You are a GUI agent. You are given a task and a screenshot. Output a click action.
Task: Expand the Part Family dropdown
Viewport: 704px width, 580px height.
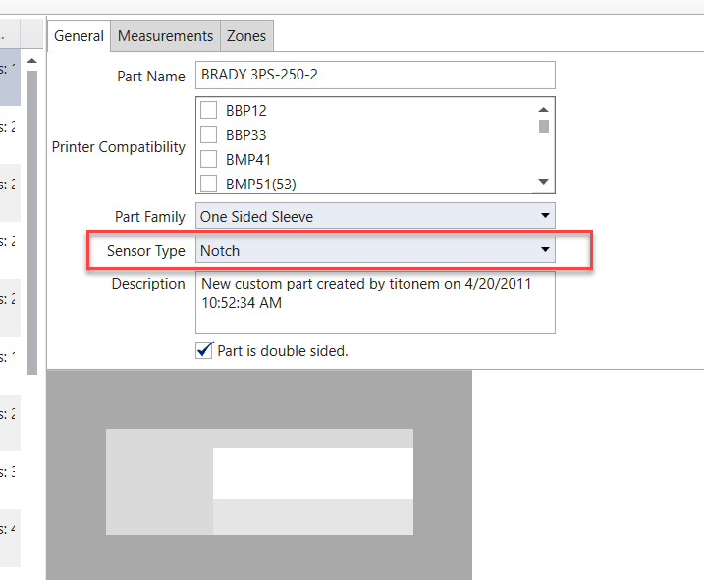coord(376,216)
